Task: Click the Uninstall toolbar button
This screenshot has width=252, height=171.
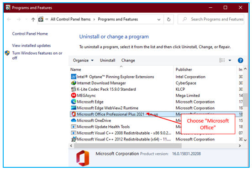Action: click(x=108, y=60)
